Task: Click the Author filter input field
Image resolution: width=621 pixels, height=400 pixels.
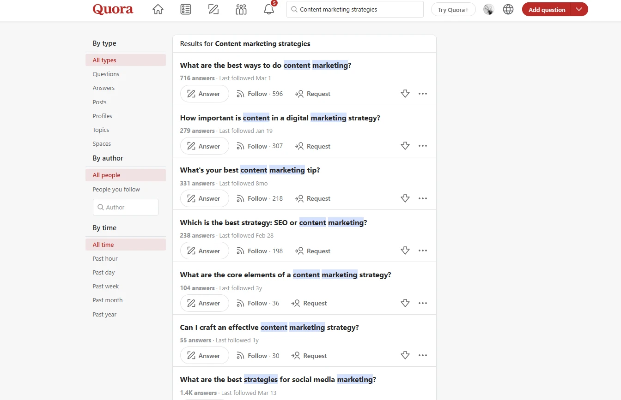Action: 126,207
